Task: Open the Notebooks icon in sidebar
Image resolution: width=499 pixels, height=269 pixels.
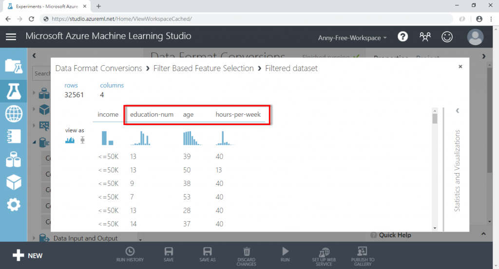Action: (x=14, y=136)
